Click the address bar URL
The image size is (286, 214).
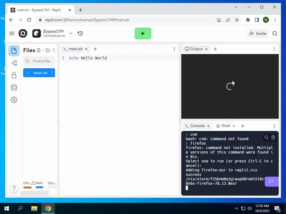tap(87, 20)
